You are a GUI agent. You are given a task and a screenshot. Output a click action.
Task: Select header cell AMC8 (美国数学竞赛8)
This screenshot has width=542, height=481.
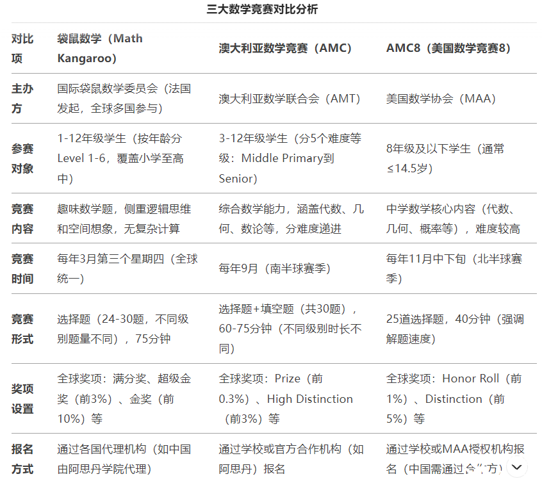tap(448, 48)
